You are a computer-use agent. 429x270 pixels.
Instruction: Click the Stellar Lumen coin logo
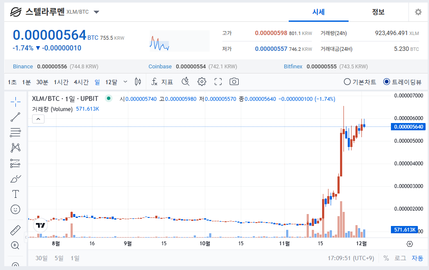pos(16,12)
